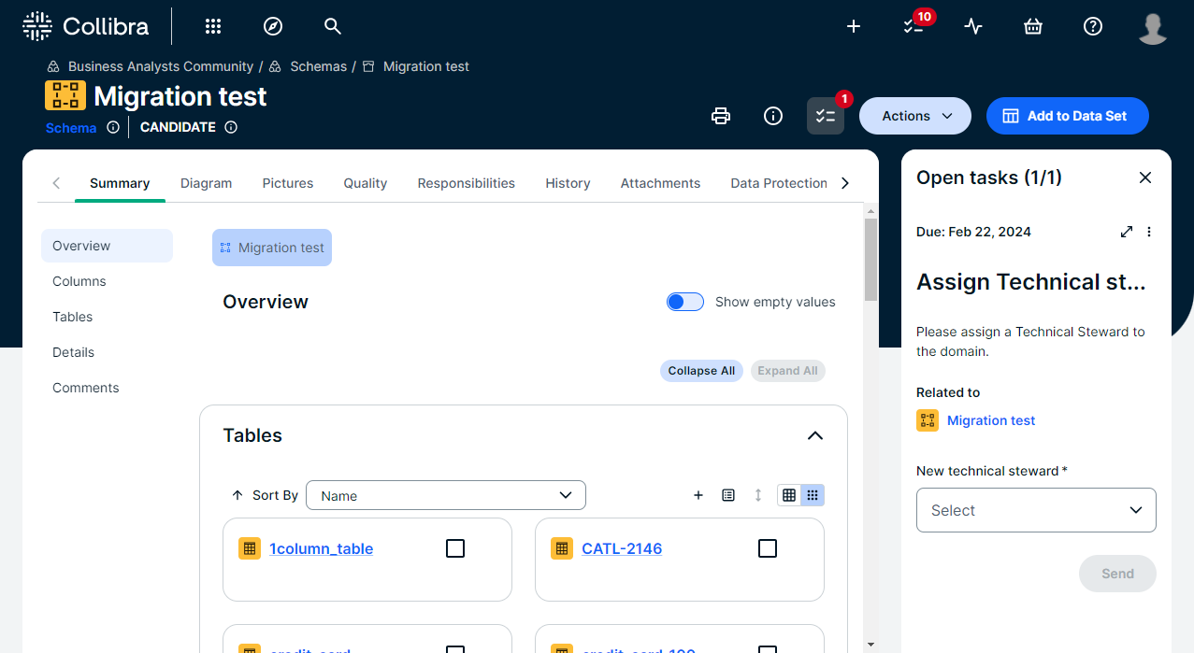Open the data basket icon
This screenshot has width=1194, height=653.
[x=1033, y=26]
